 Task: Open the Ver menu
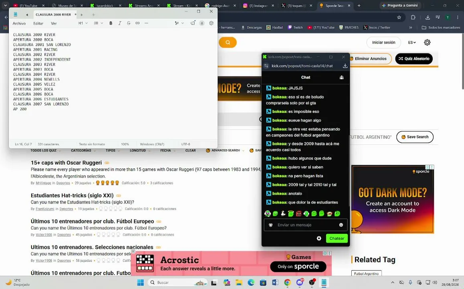[54, 23]
